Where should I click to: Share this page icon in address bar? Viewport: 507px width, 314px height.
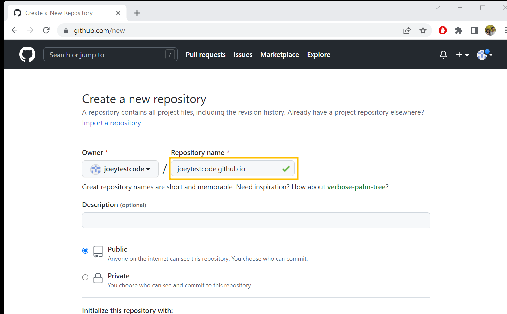(407, 31)
